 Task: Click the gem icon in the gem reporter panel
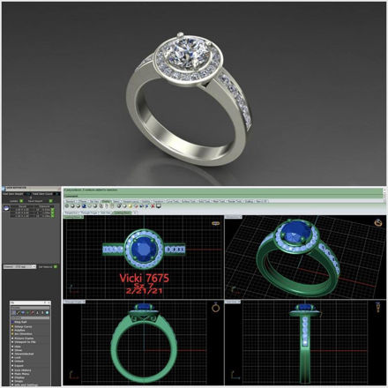(x=6, y=208)
